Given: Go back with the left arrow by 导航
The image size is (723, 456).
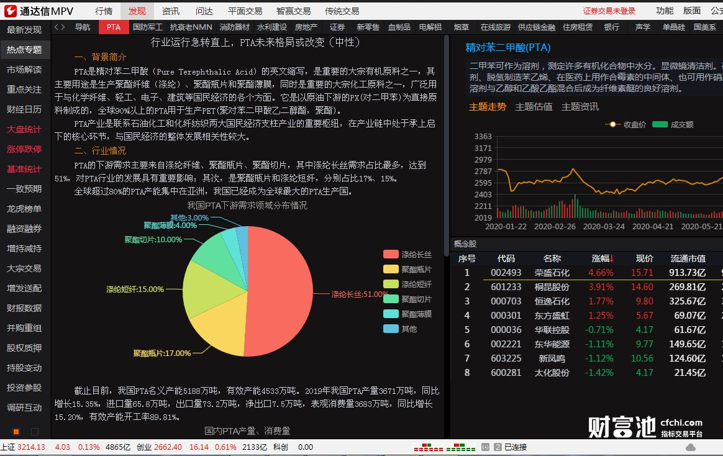Looking at the screenshot, I should pyautogui.click(x=57, y=27).
